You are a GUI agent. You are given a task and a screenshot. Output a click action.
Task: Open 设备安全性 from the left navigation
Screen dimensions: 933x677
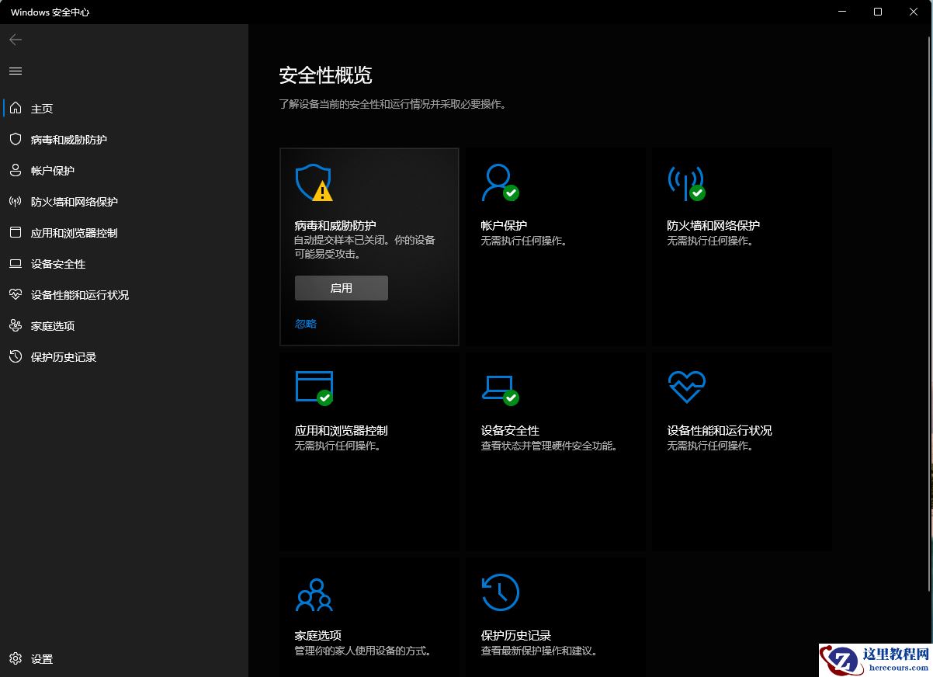pyautogui.click(x=62, y=264)
